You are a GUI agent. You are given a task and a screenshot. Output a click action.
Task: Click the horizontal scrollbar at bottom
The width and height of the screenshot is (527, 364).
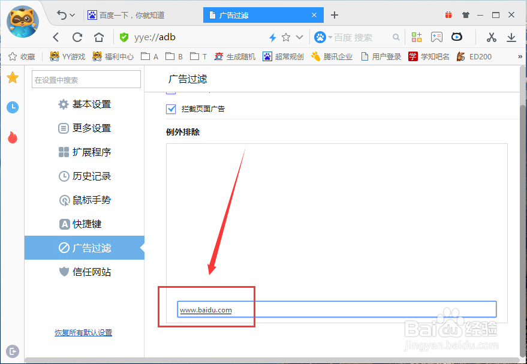tap(273, 360)
